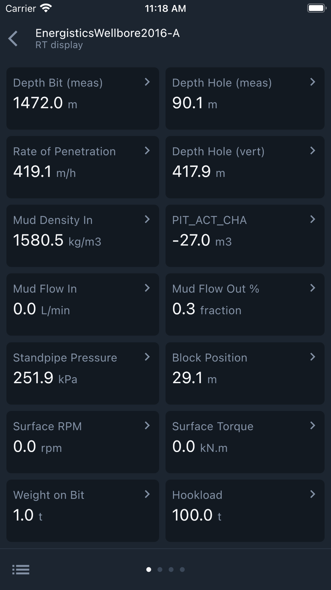Go to the second page dot
This screenshot has width=331, height=590.
coord(160,569)
